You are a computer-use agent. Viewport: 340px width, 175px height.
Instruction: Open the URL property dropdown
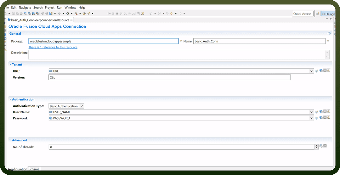click(x=311, y=71)
